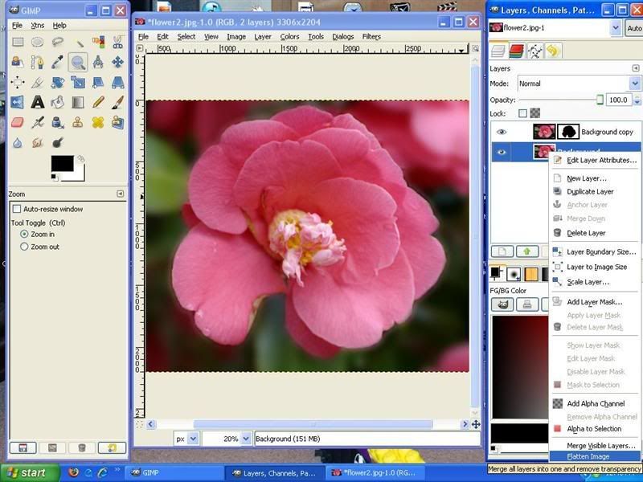Screen dimensions: 643x482
Task: Select the Clone stamp tool
Action: 77,122
